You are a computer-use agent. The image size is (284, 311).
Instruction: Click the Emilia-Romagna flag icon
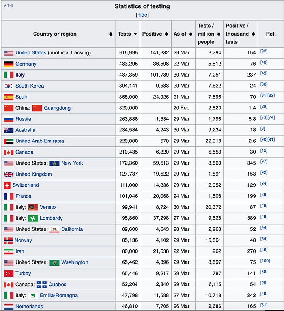(x=33, y=296)
